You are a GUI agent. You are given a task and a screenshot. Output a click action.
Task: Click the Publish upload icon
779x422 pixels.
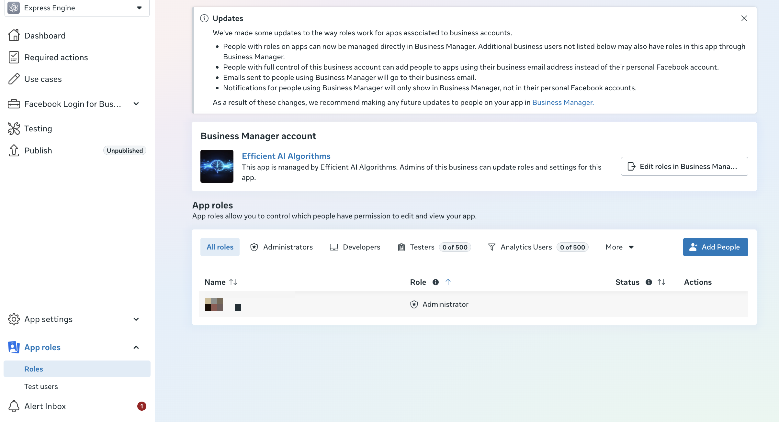[14, 150]
